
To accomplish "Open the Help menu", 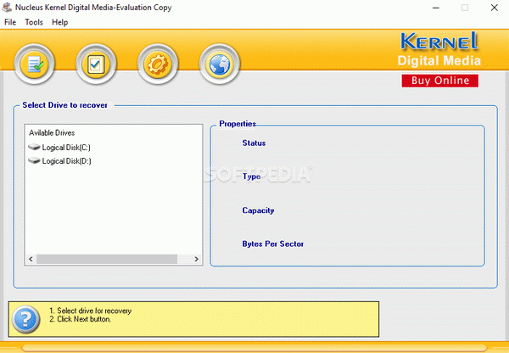I will coord(59,22).
